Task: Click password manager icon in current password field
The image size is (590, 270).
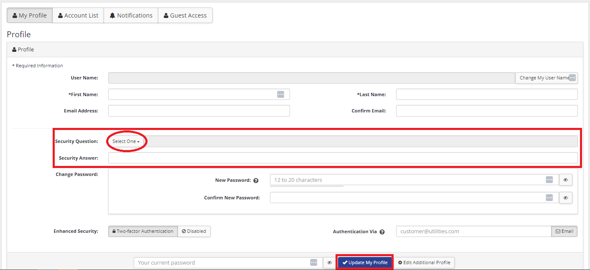Action: [x=313, y=262]
